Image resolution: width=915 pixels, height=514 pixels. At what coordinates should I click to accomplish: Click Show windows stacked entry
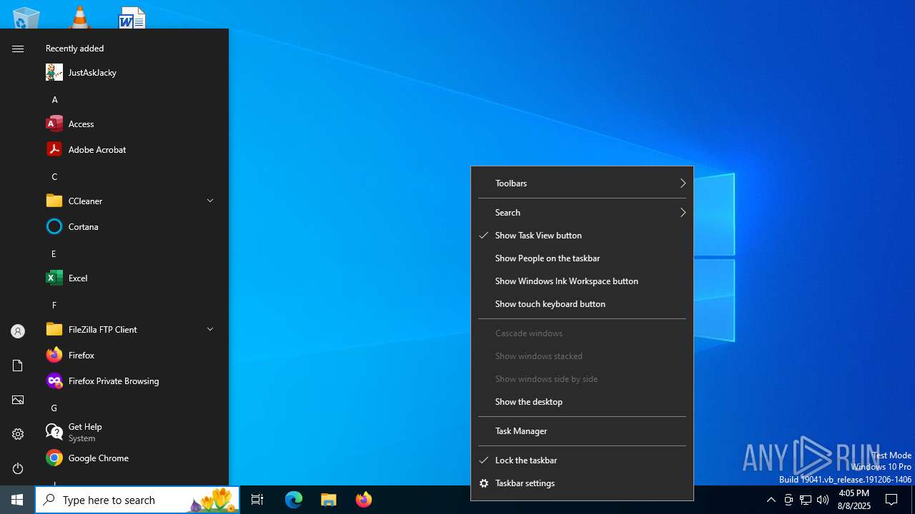[583, 356]
